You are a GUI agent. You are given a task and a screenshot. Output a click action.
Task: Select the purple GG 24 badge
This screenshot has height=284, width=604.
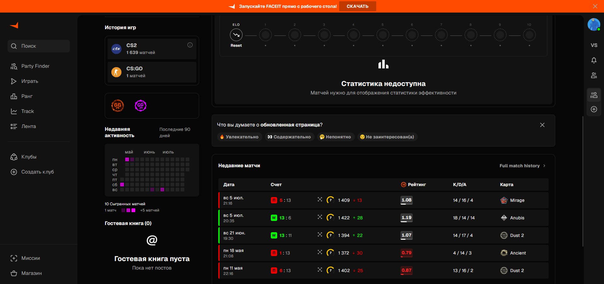pyautogui.click(x=141, y=106)
